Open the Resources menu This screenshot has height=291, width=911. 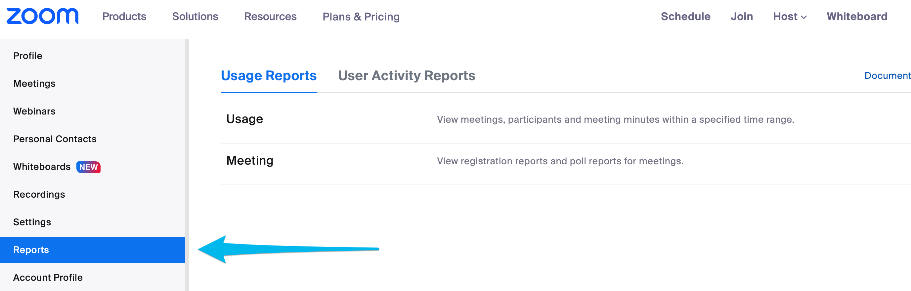(270, 16)
